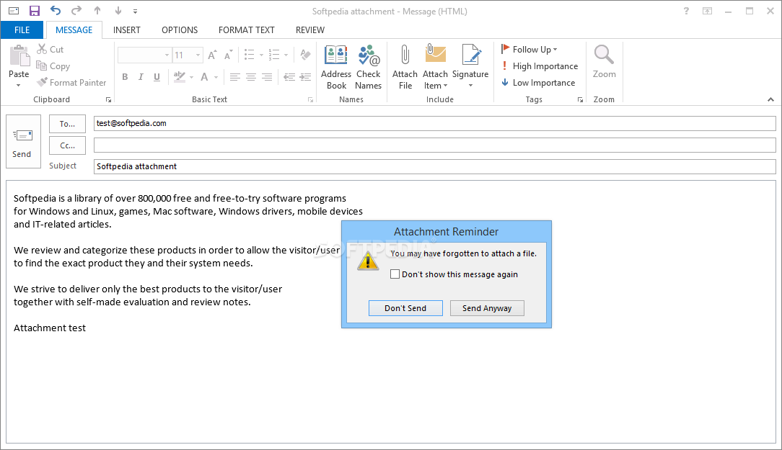Grow the font size
This screenshot has width=782, height=450.
(213, 55)
